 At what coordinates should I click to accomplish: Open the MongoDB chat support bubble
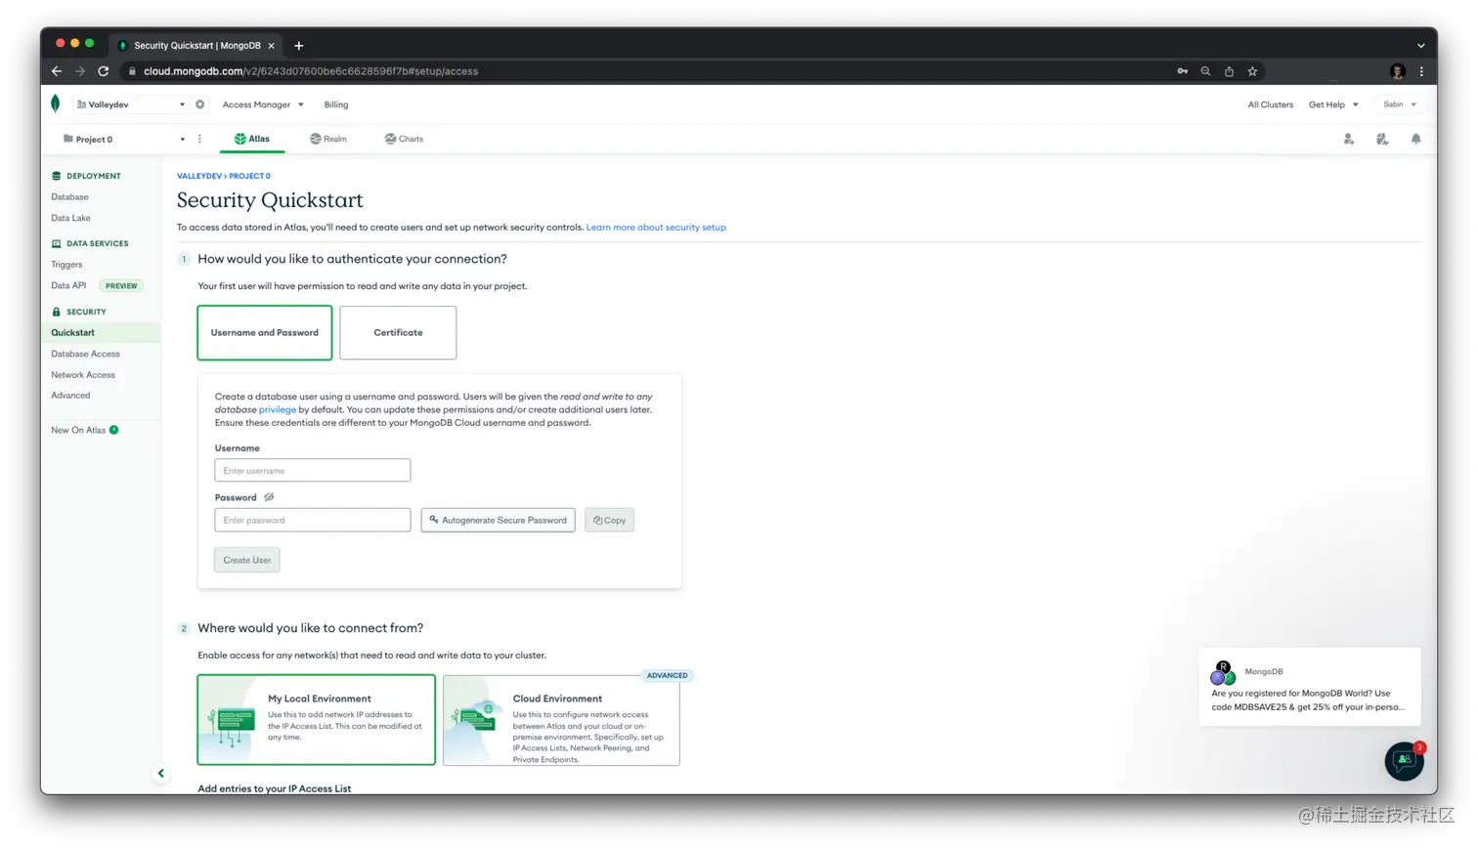click(x=1404, y=761)
